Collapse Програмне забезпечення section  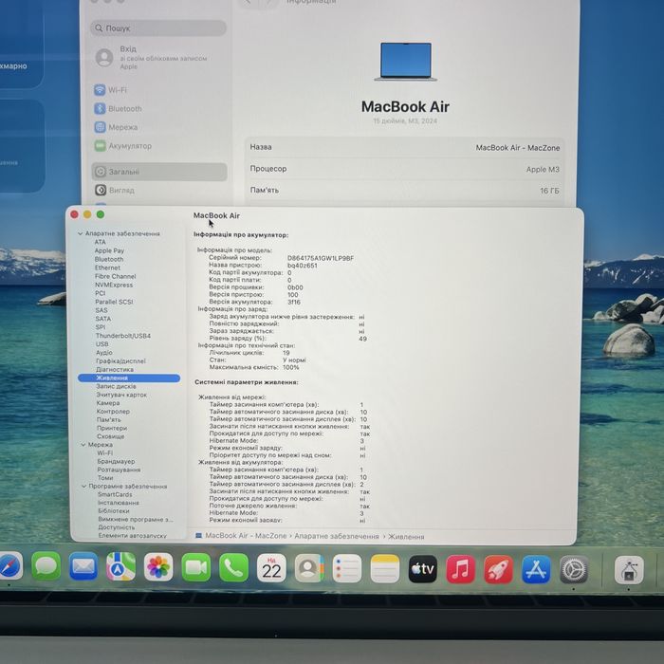click(x=83, y=486)
